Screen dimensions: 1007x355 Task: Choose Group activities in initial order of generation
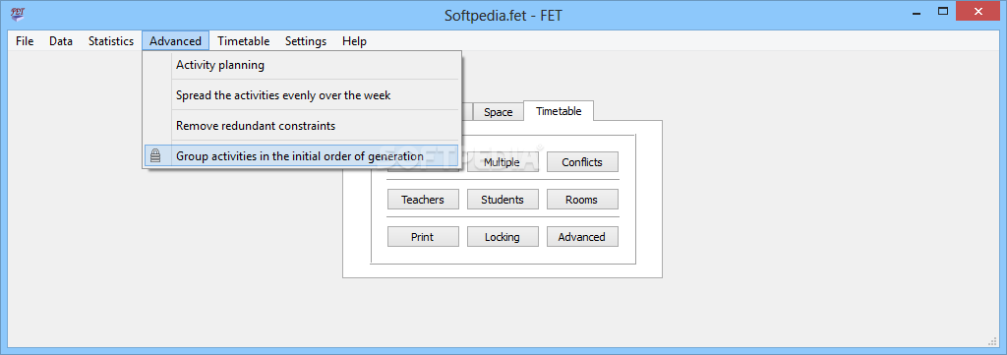301,156
